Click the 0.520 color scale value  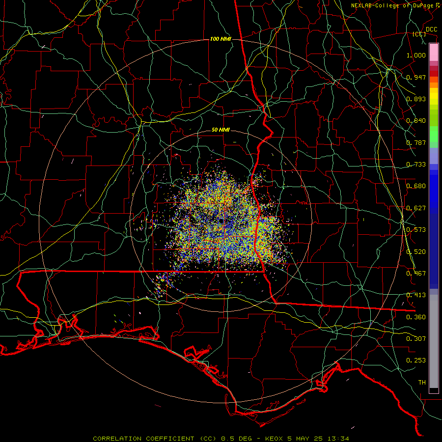click(416, 252)
